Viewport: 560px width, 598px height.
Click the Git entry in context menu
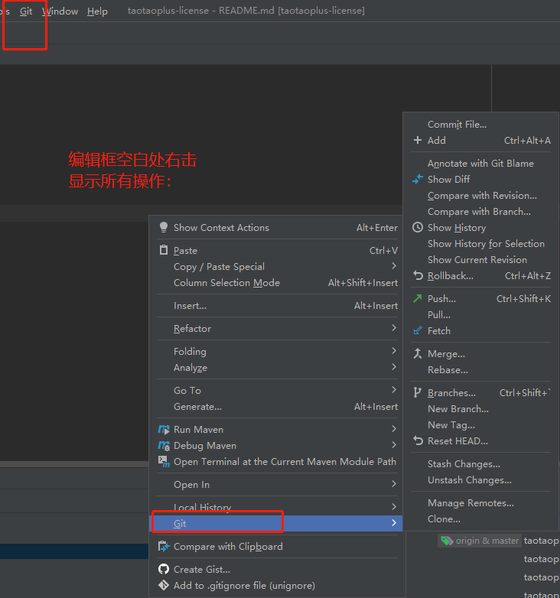pyautogui.click(x=275, y=523)
